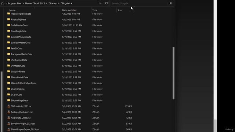This screenshot has height=132, width=235.
Task: Open the PrecisionExtractData folder icon
Action: click(x=9, y=14)
